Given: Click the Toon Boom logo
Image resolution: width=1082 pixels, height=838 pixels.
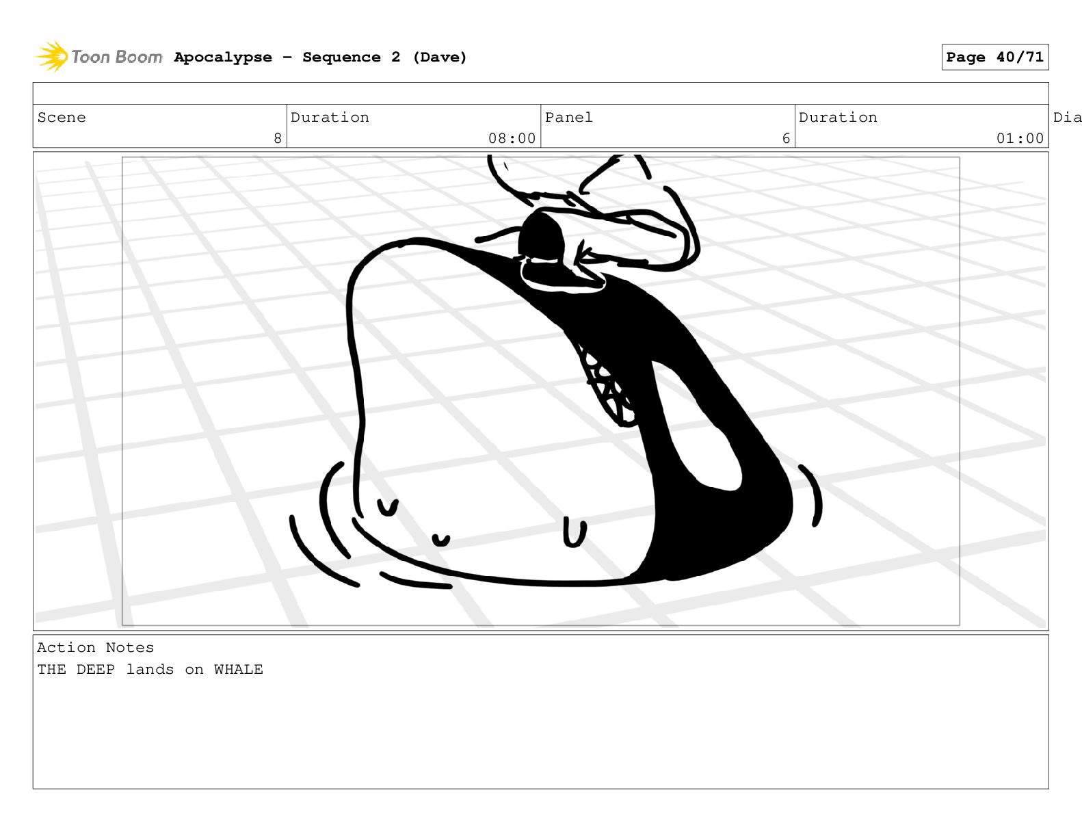Looking at the screenshot, I should click(99, 57).
